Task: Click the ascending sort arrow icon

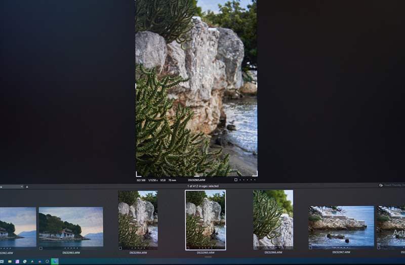Action: click(27, 187)
